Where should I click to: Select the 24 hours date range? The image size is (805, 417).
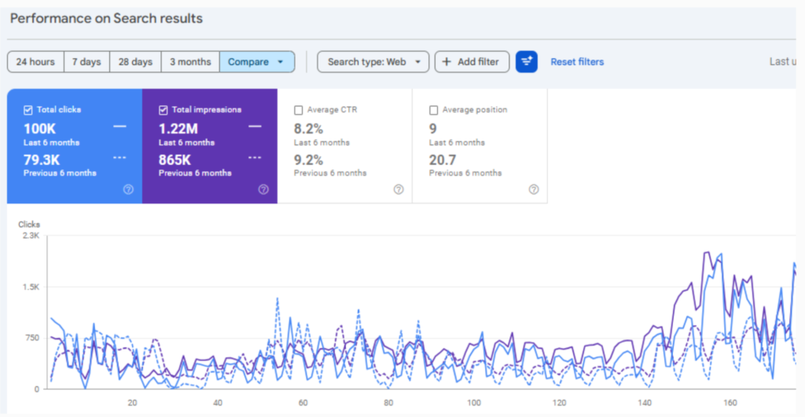tap(35, 62)
